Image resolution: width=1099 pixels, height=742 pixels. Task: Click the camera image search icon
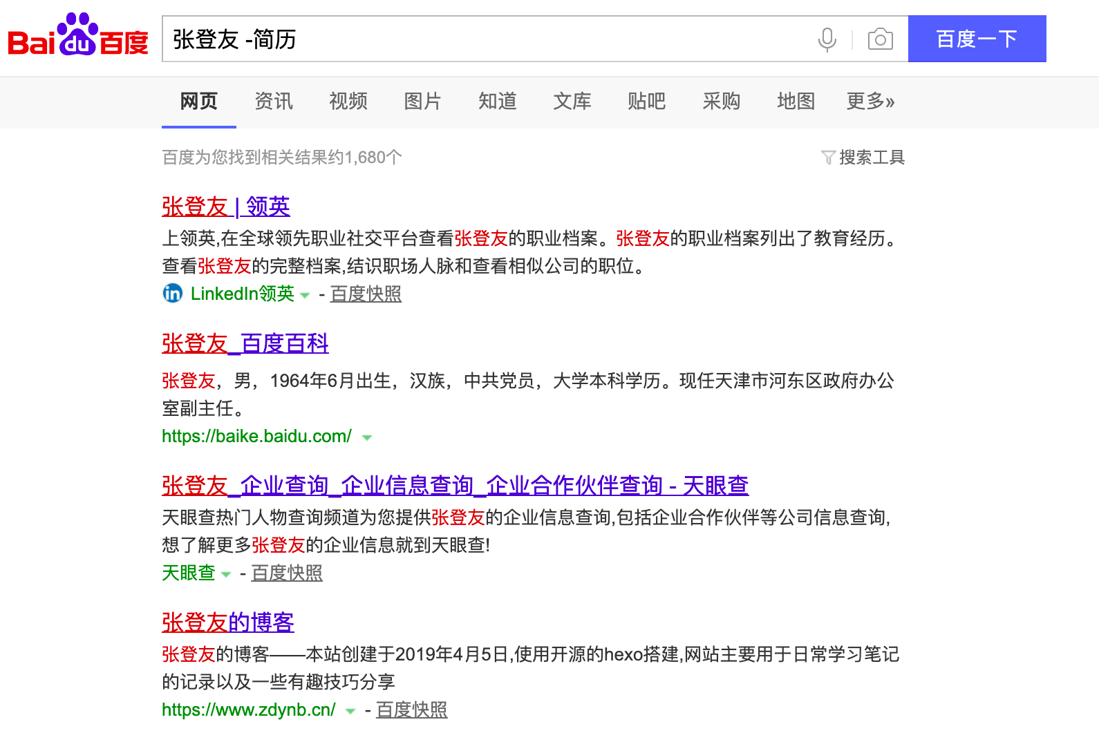click(x=880, y=39)
